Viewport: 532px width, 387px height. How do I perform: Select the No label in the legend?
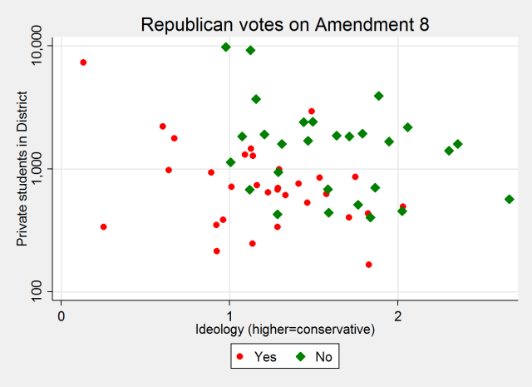pos(323,357)
